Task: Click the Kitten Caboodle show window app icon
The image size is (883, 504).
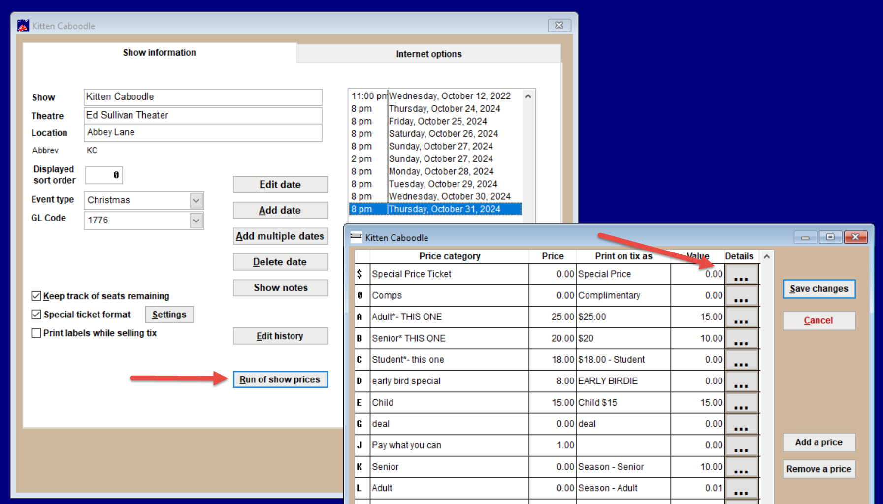Action: point(23,26)
